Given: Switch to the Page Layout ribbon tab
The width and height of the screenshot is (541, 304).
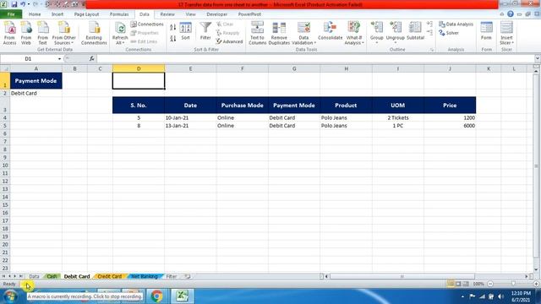Looking at the screenshot, I should click(x=86, y=14).
